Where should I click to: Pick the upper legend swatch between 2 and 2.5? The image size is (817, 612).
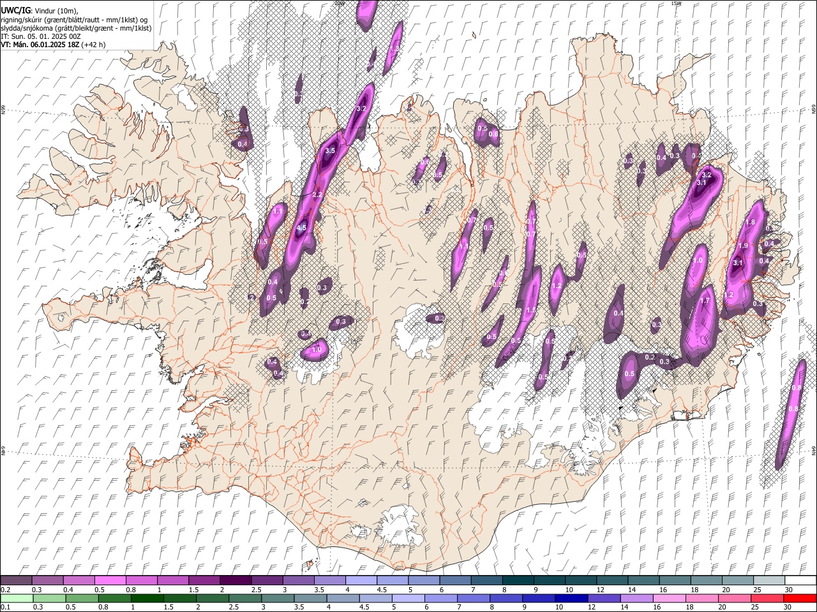click(x=235, y=580)
